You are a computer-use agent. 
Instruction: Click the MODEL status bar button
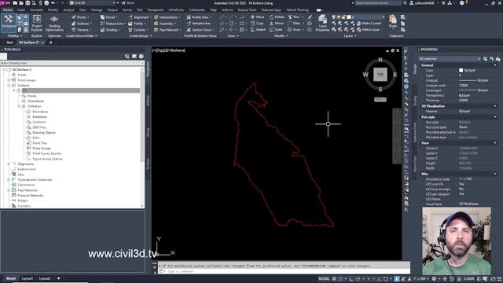click(324, 278)
